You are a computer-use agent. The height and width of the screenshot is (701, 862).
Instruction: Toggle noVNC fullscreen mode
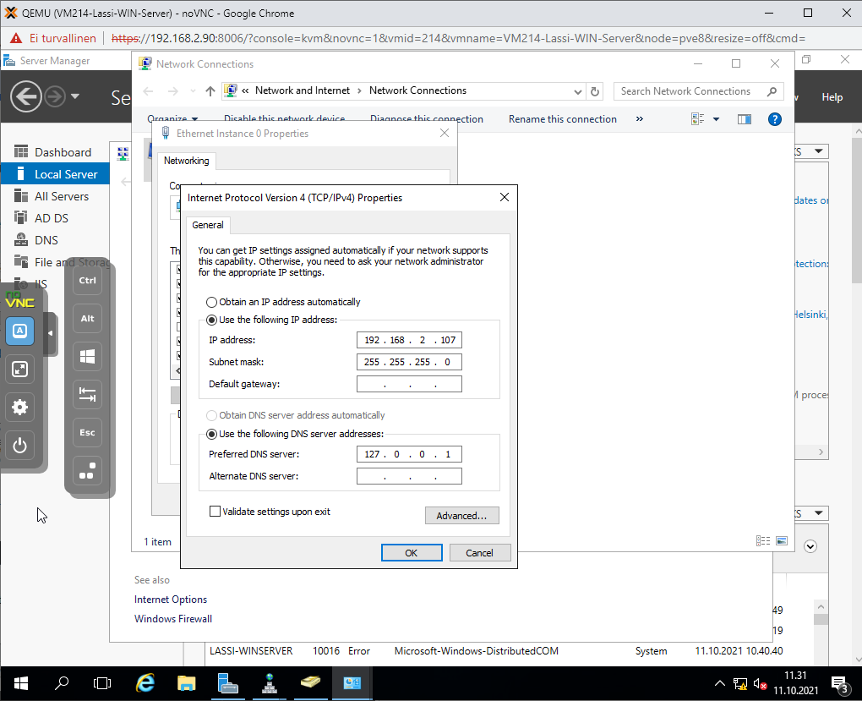coord(19,370)
